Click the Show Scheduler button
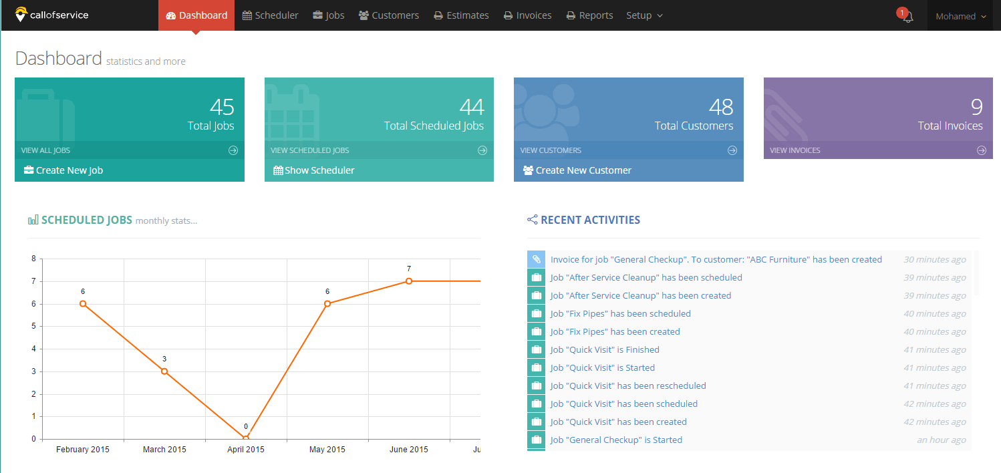The height and width of the screenshot is (473, 1001). pos(314,170)
